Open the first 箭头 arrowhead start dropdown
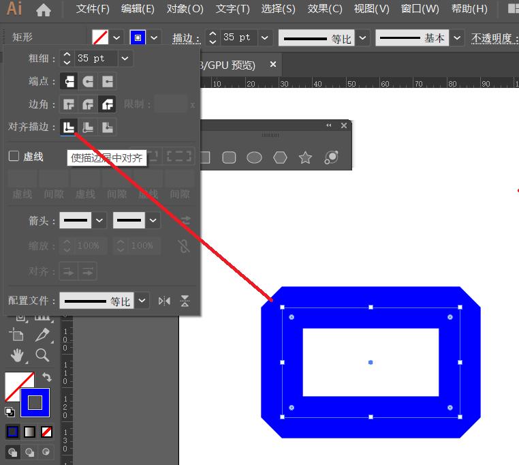The width and height of the screenshot is (519, 465). point(99,220)
